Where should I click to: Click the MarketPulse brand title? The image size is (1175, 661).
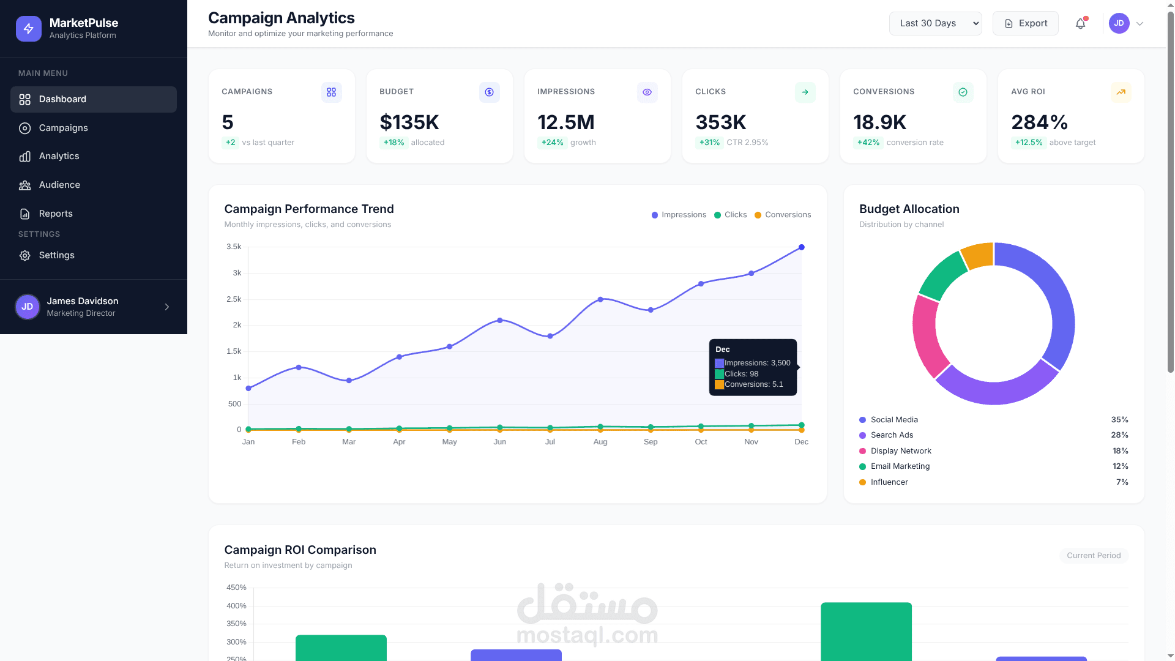[84, 23]
